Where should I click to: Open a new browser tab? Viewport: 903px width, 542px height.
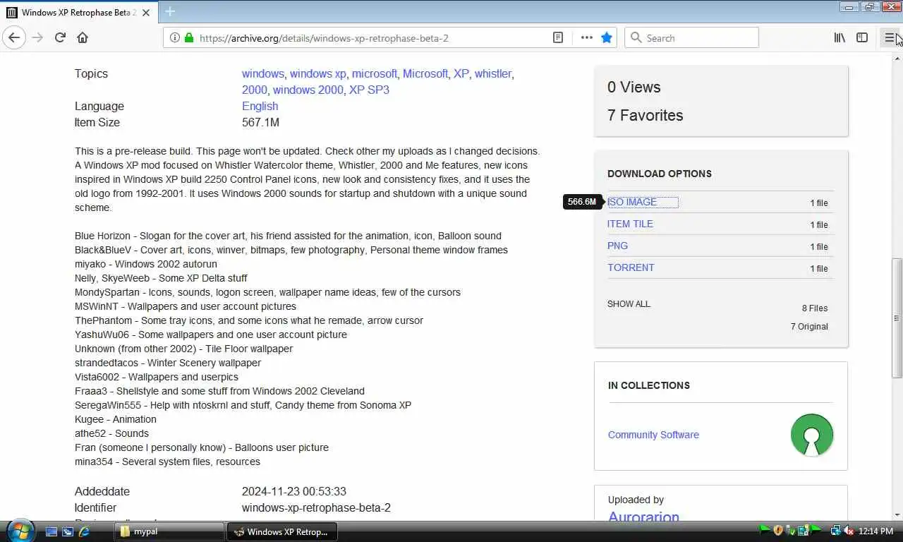[x=170, y=11]
